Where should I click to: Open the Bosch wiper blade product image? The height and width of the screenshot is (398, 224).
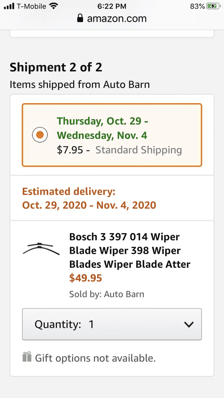click(x=41, y=249)
